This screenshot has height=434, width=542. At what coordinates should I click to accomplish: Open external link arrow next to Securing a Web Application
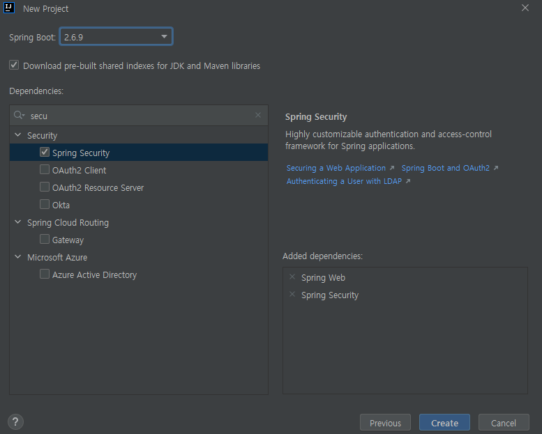391,168
